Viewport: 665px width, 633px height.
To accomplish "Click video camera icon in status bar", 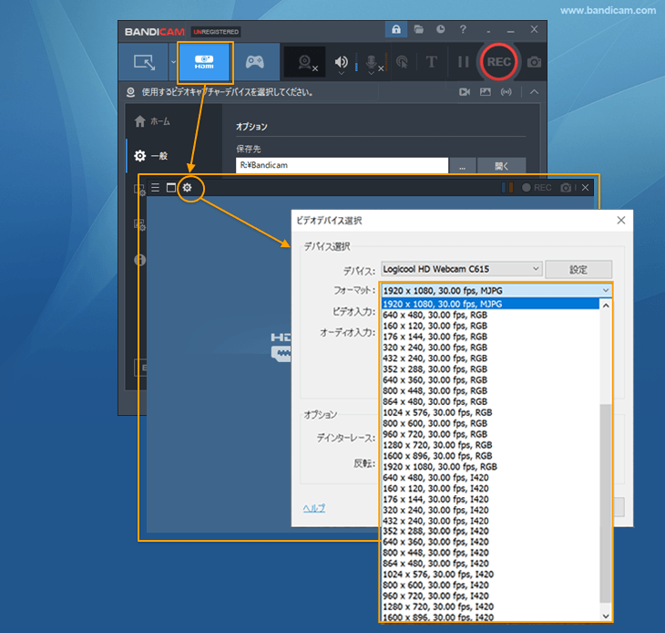I will coord(465,92).
